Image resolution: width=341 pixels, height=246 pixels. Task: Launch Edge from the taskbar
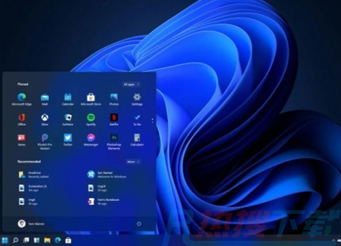click(57, 240)
